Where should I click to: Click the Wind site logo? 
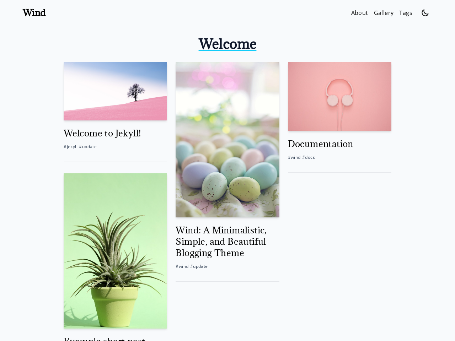tap(34, 13)
